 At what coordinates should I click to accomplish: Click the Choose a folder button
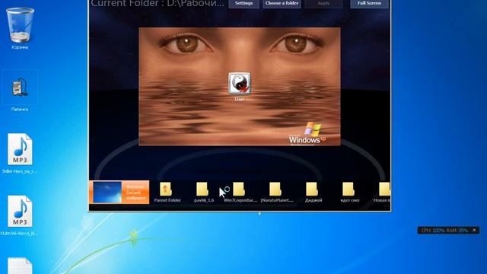[282, 4]
